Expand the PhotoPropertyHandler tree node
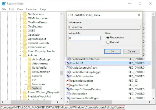This screenshot has width=156, height=110. [20, 51]
